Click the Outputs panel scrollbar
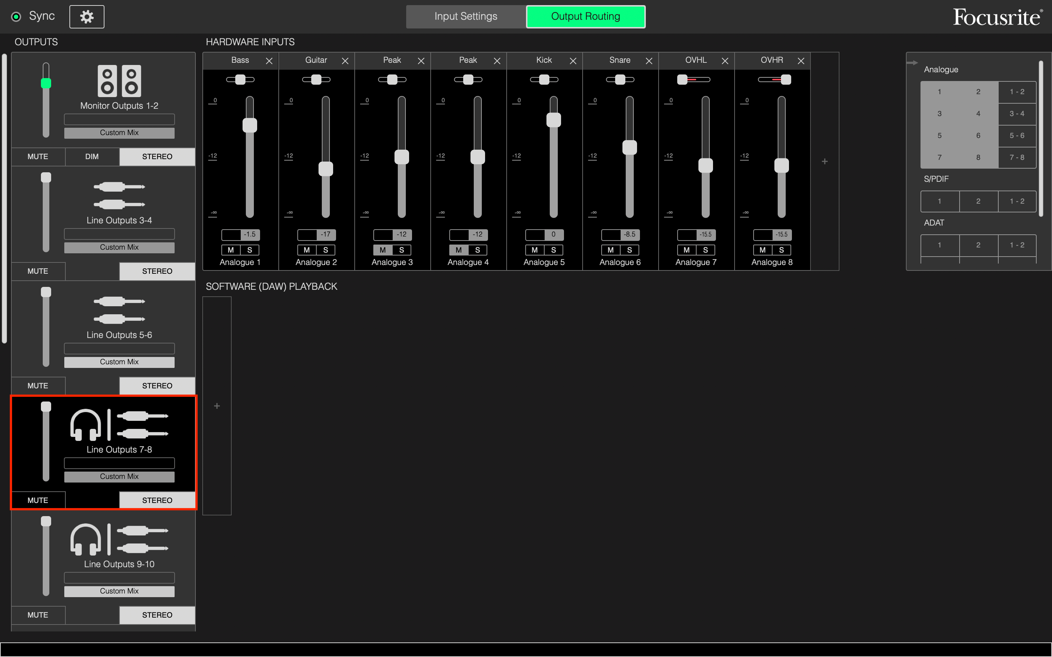Viewport: 1052px width, 657px height. [4, 199]
